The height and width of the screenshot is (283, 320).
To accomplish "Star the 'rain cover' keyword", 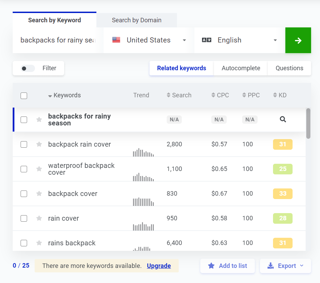I will click(39, 218).
